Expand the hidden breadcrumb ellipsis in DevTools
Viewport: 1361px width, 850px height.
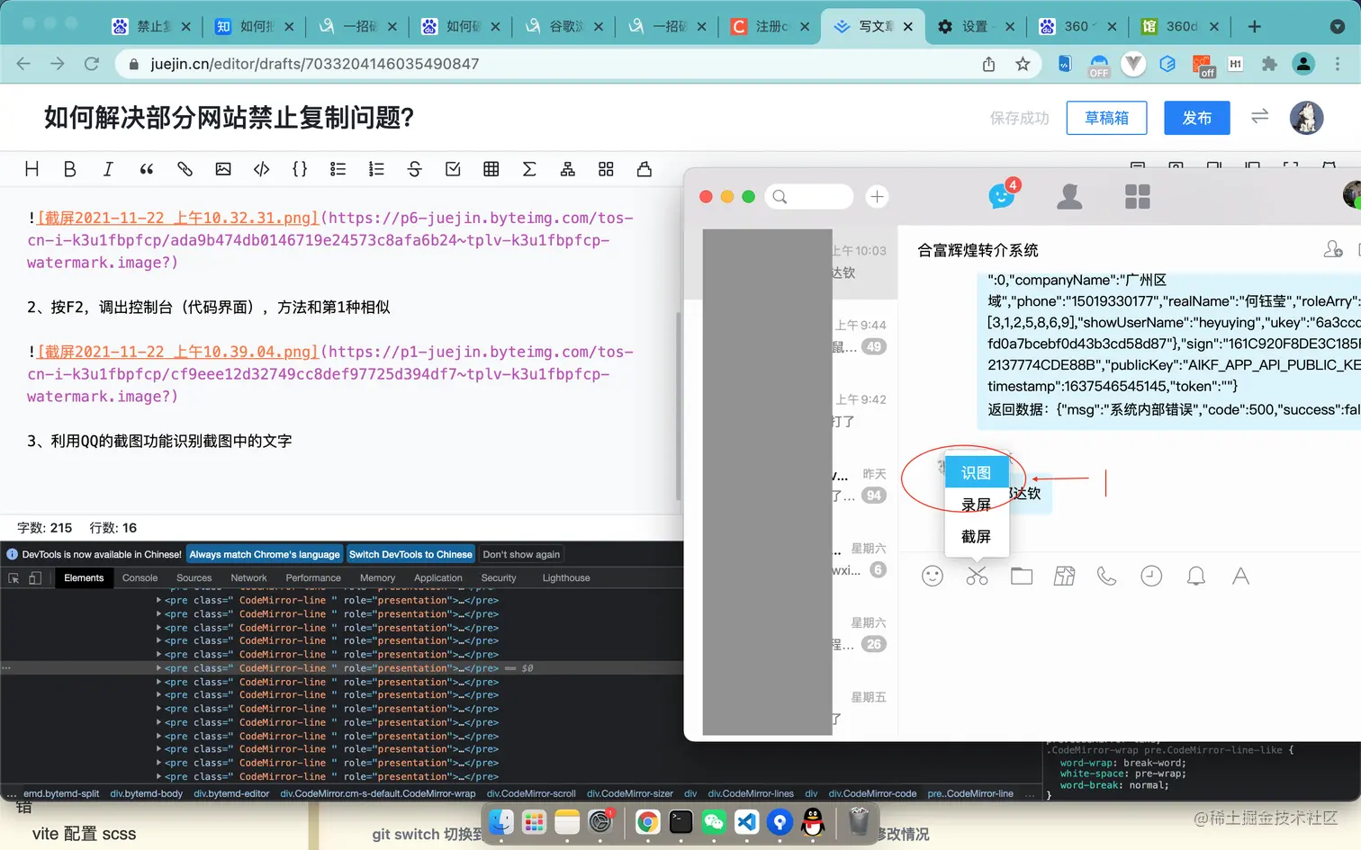(1029, 793)
